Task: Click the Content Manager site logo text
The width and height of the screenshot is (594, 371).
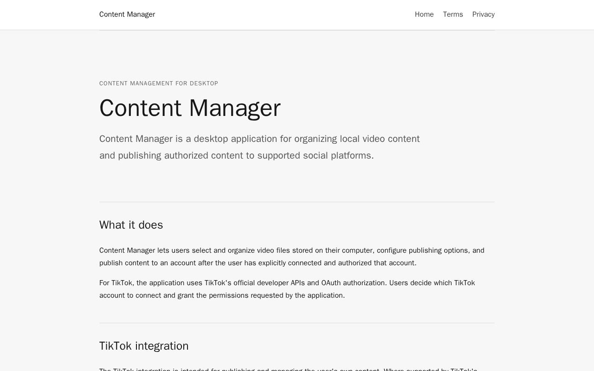Action: 127,14
